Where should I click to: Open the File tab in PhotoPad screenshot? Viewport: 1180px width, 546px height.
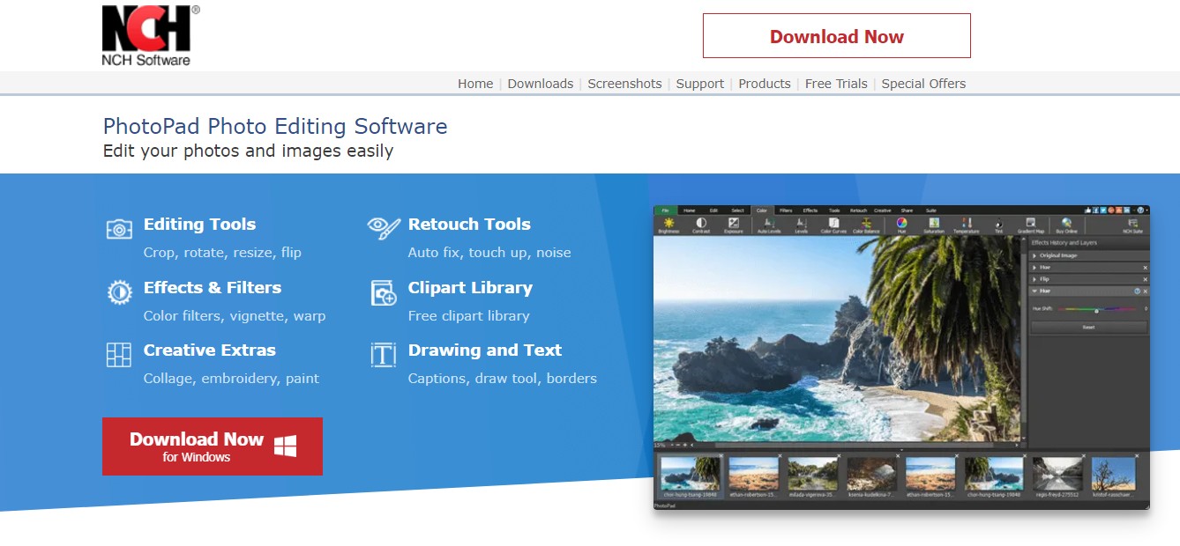[x=665, y=210]
